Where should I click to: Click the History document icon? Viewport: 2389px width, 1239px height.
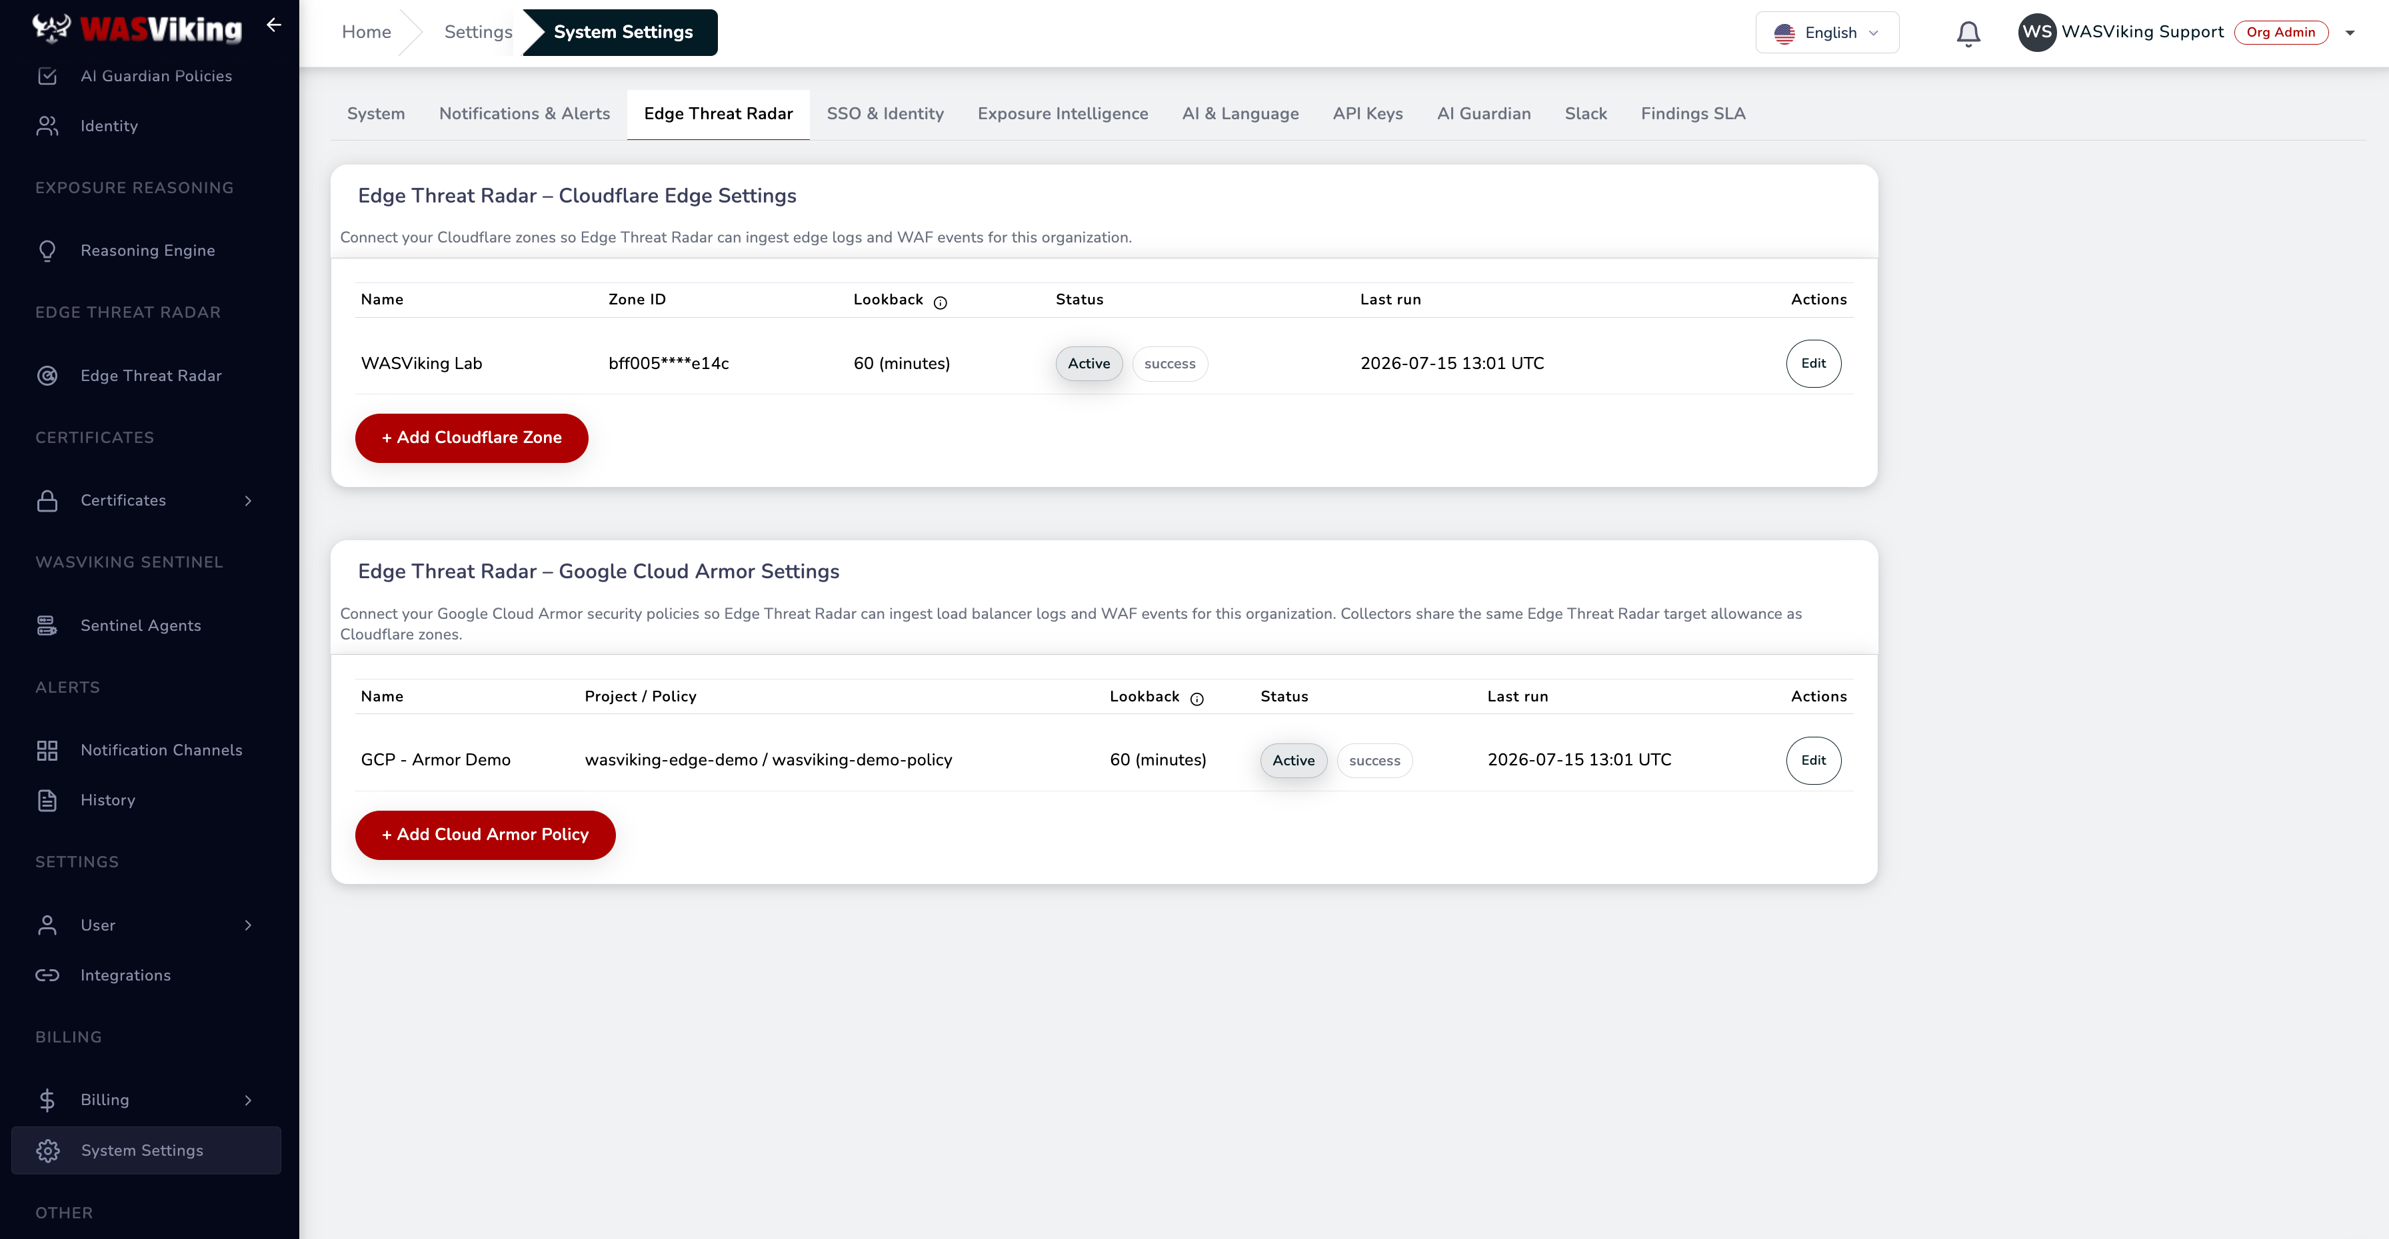(47, 800)
